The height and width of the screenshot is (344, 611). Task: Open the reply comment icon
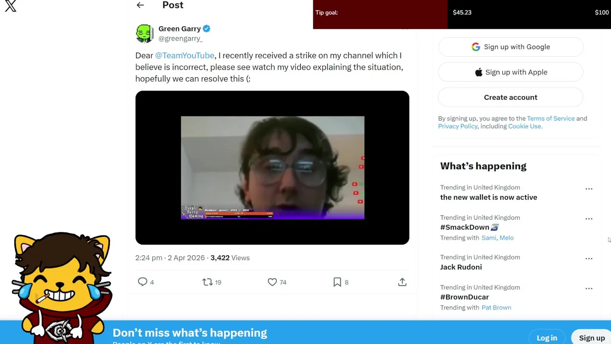(x=142, y=282)
